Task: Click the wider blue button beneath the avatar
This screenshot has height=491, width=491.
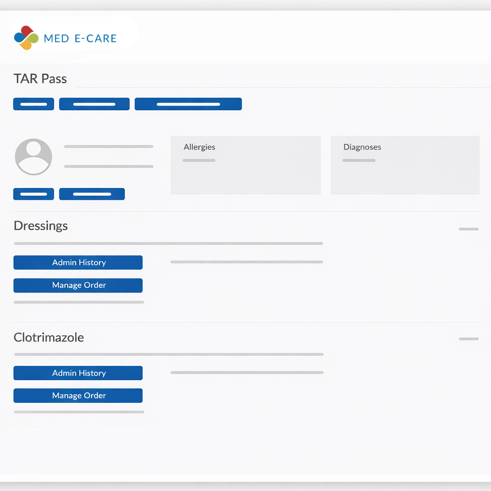Action: (92, 194)
